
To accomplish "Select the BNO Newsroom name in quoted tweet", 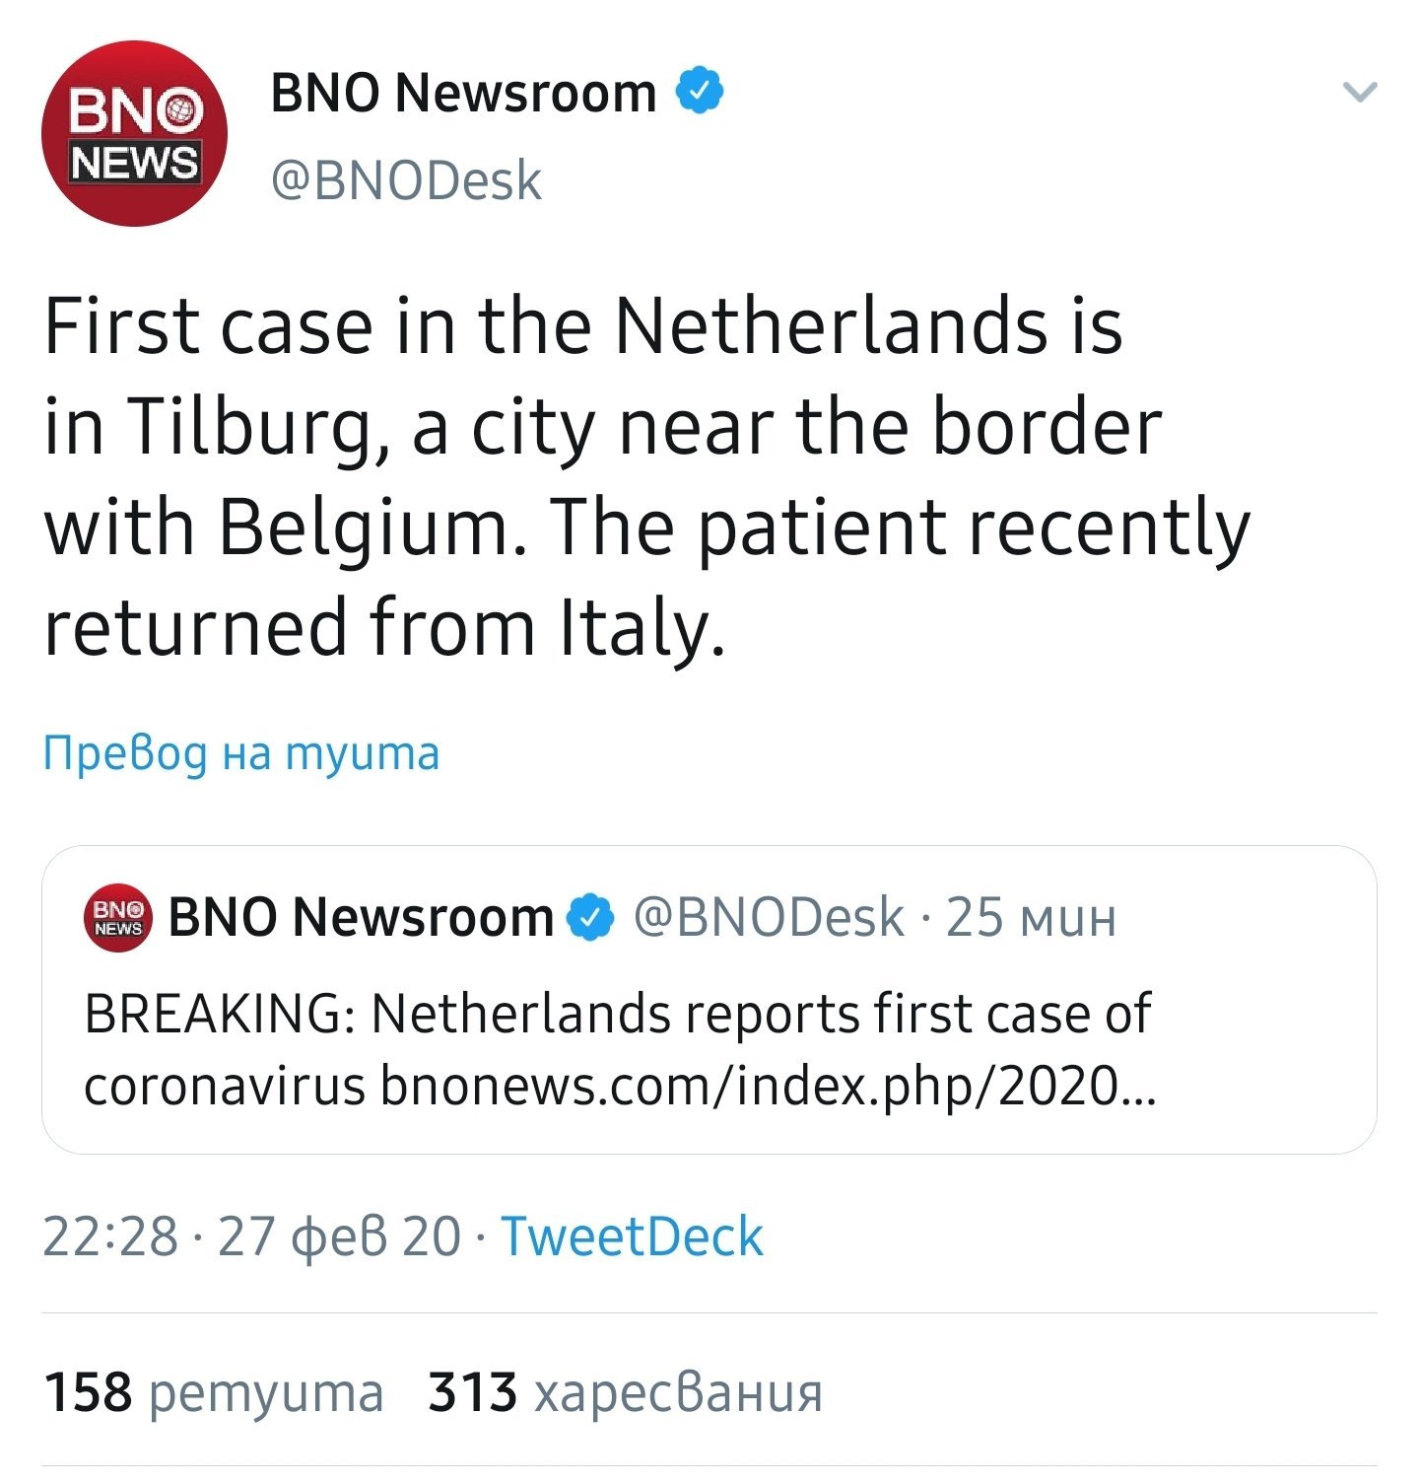I will (361, 918).
